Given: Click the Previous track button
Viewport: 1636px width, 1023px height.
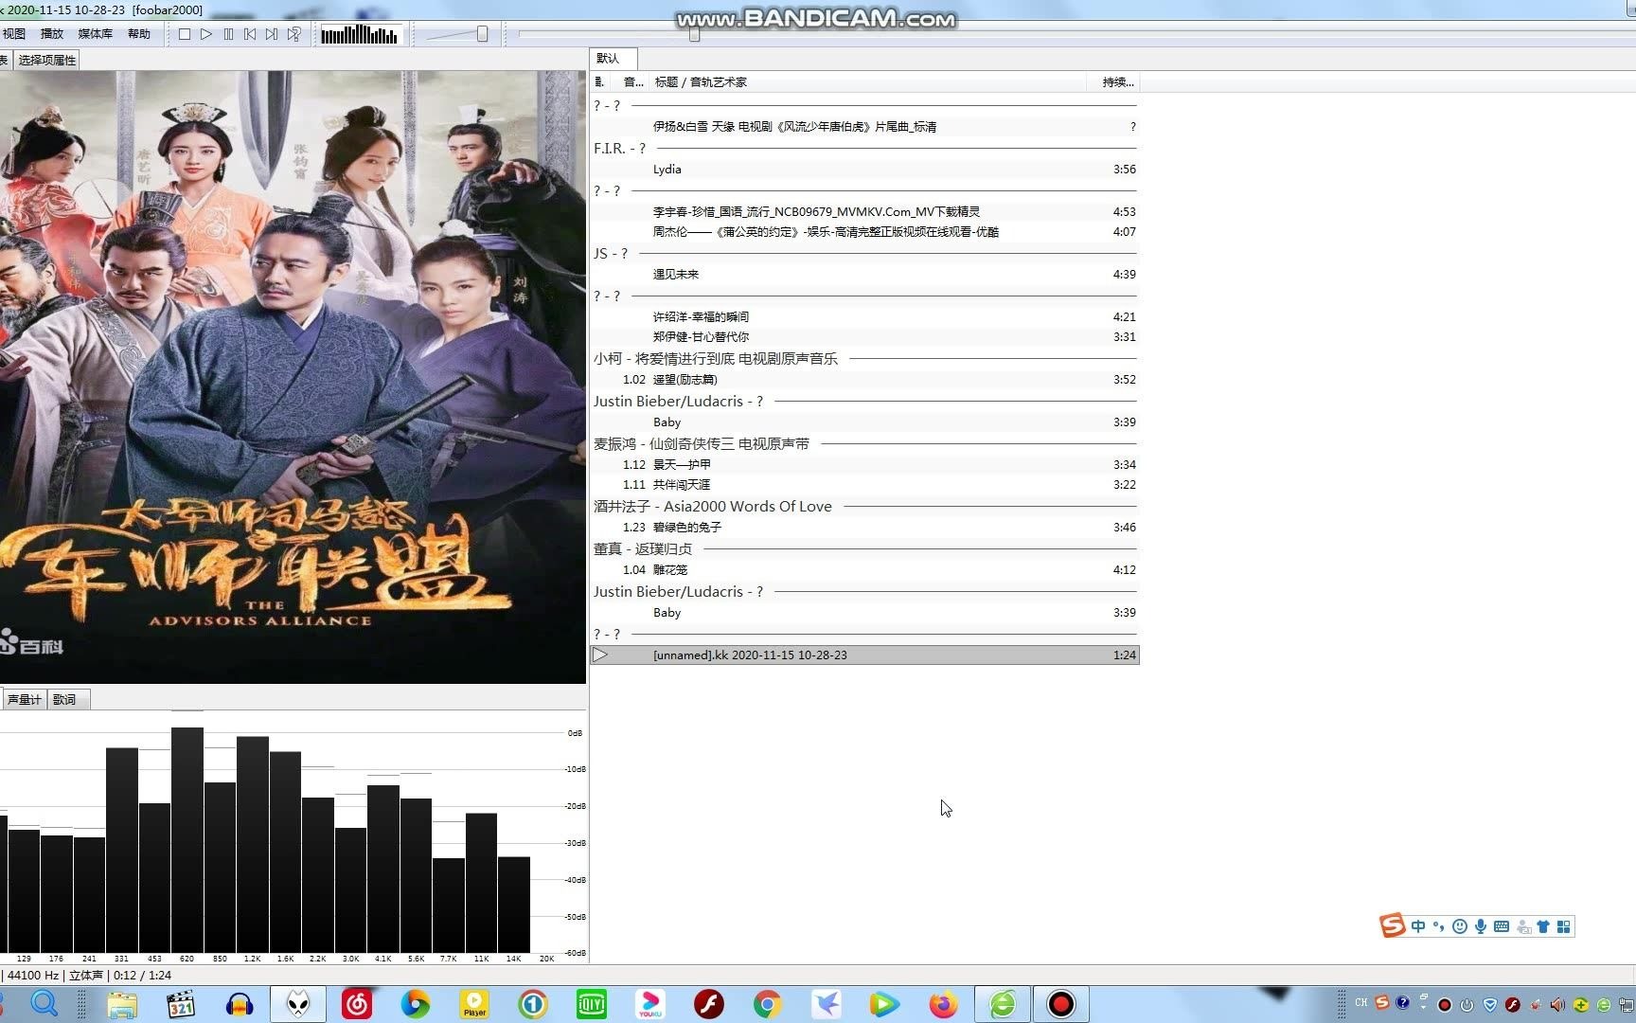Looking at the screenshot, I should click(250, 34).
